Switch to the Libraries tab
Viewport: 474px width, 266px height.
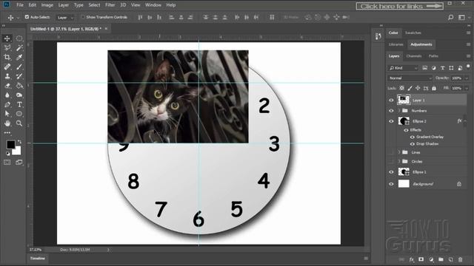[x=395, y=44]
